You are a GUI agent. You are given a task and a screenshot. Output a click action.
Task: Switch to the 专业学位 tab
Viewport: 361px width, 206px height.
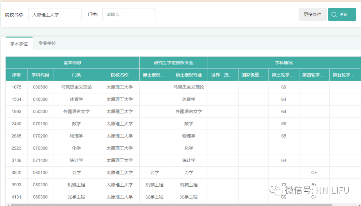(x=47, y=43)
